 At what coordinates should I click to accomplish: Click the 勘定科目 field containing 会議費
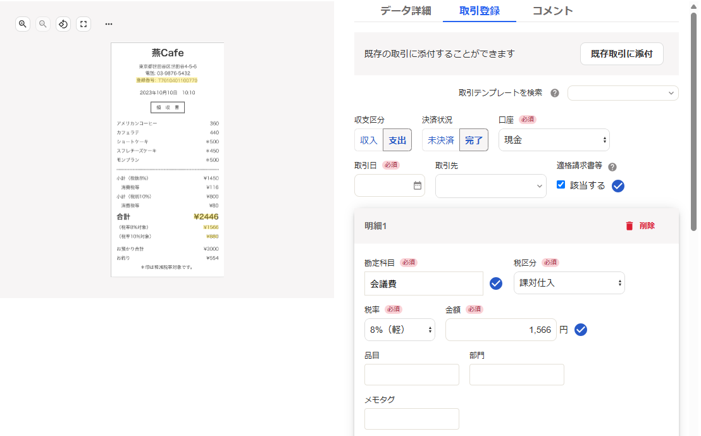[423, 283]
